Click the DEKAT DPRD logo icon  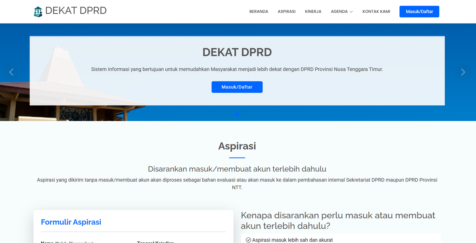point(38,12)
